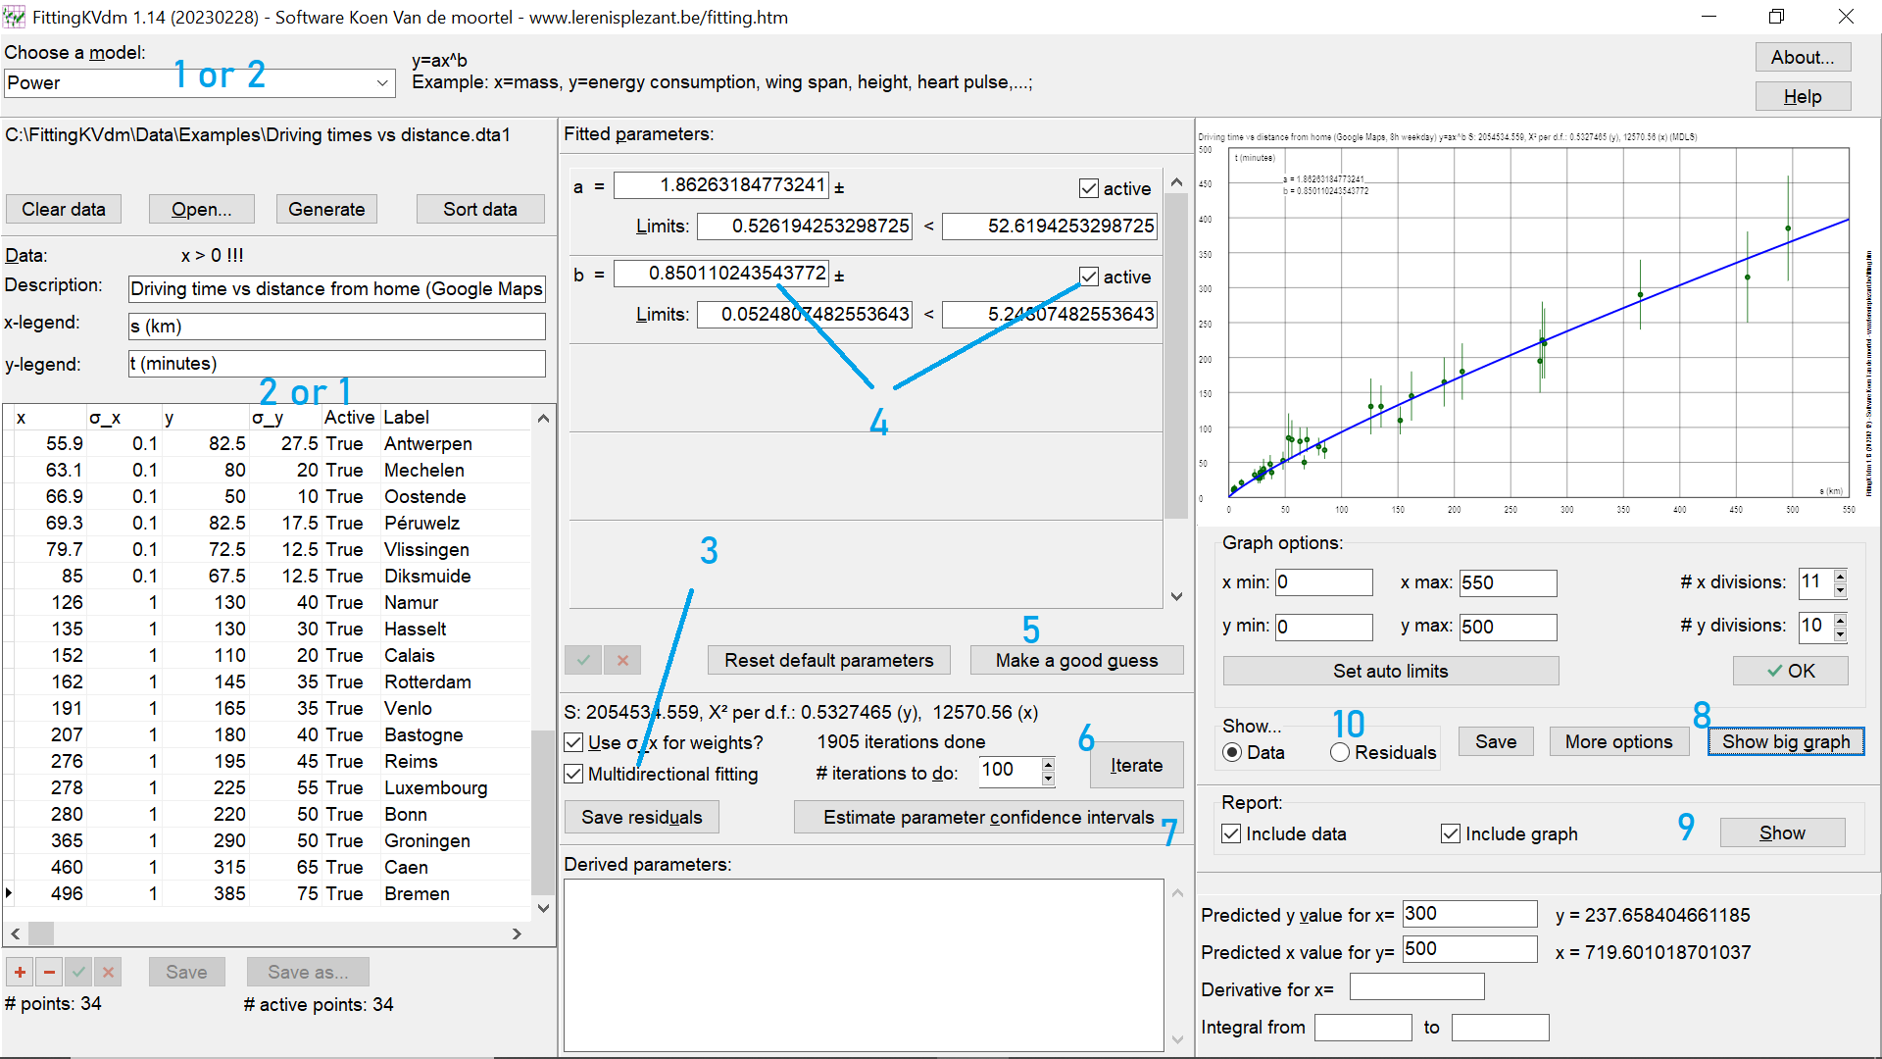Click the FittingKVdm app icon in title bar
Viewport: 1882px width, 1059px height.
click(x=14, y=17)
